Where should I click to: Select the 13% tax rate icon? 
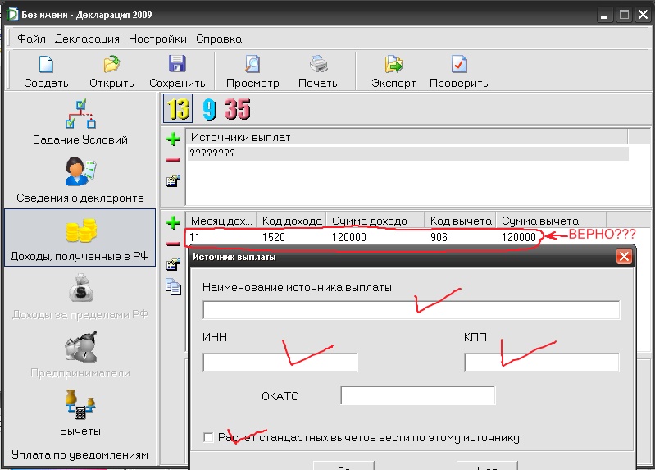[x=178, y=109]
